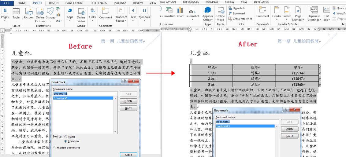The image size is (346, 157).
Task: Click Online Video icon in the Before window
Action: click(81, 11)
